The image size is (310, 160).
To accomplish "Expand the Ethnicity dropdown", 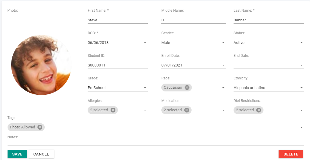I will 301,88.
